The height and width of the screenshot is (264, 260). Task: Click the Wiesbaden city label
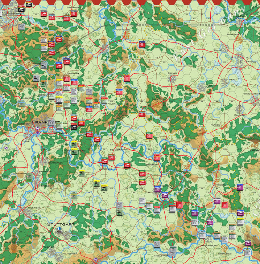24,123
